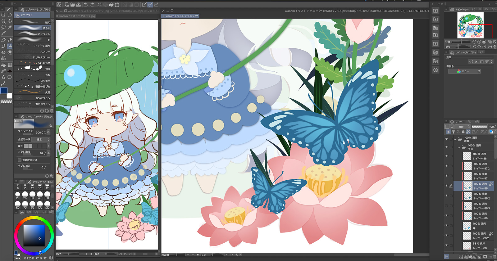
Task: Toggle visibility of レイヤー 86
Action: point(446,186)
